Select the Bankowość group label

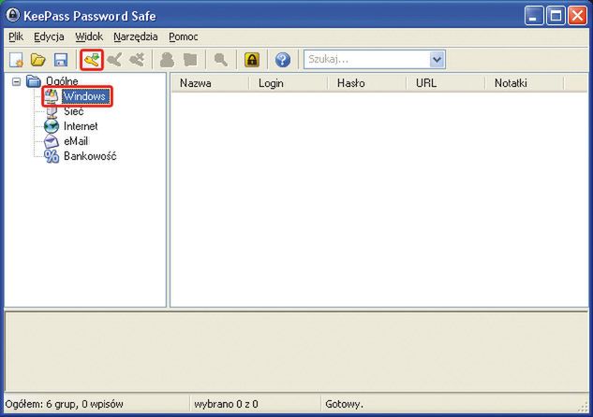click(90, 156)
